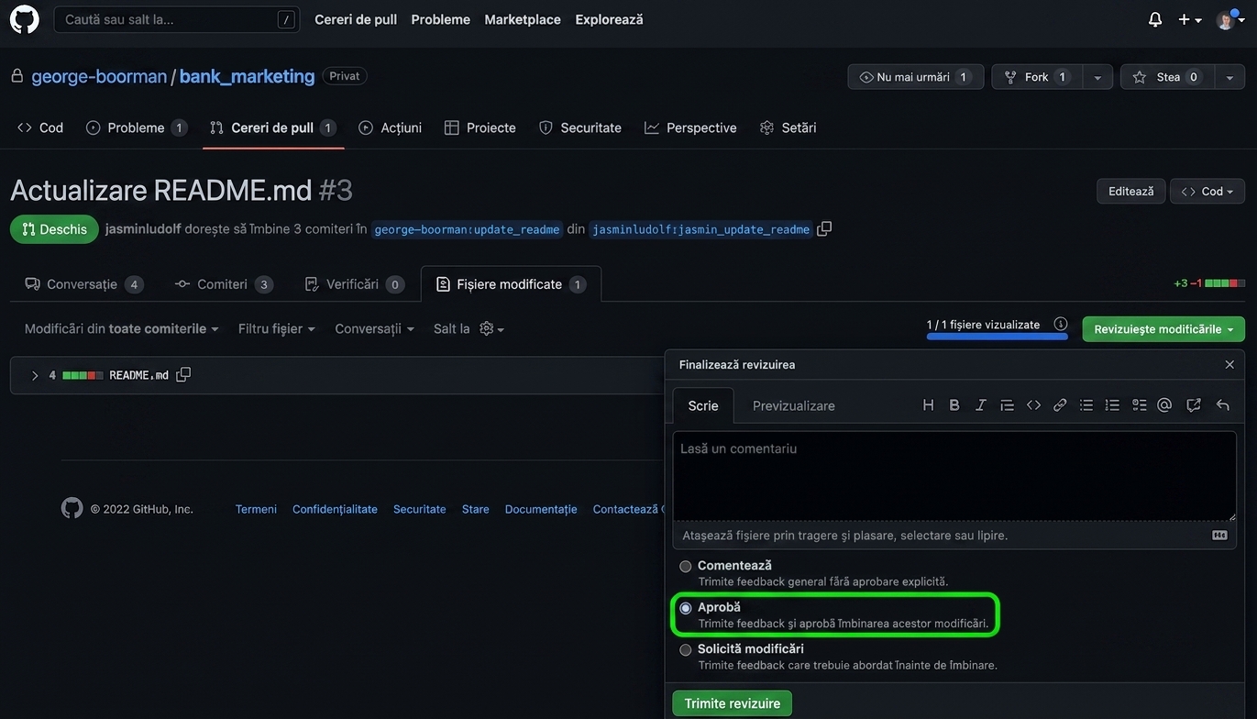Submit review with Trimite revizuire
Viewport: 1257px width, 719px height.
(733, 703)
